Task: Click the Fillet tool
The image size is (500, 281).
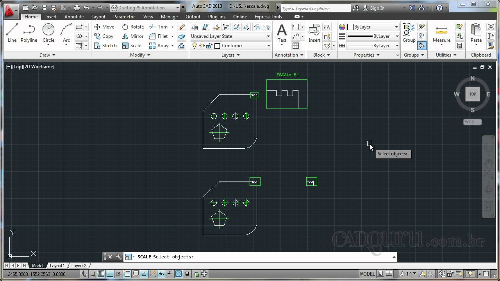Action: click(159, 36)
